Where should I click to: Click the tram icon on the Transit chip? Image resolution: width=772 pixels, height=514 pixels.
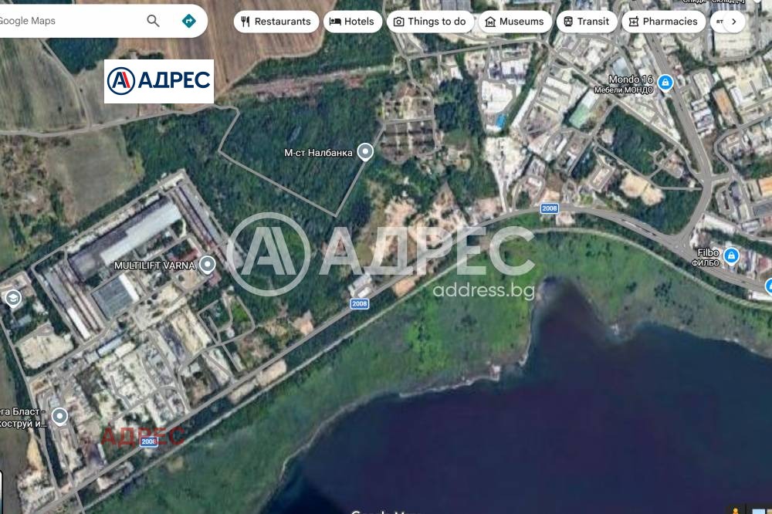(x=568, y=21)
